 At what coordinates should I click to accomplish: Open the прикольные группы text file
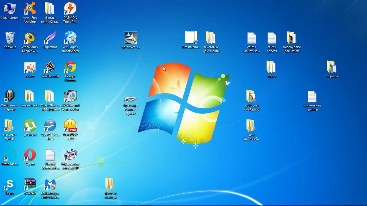point(312,101)
